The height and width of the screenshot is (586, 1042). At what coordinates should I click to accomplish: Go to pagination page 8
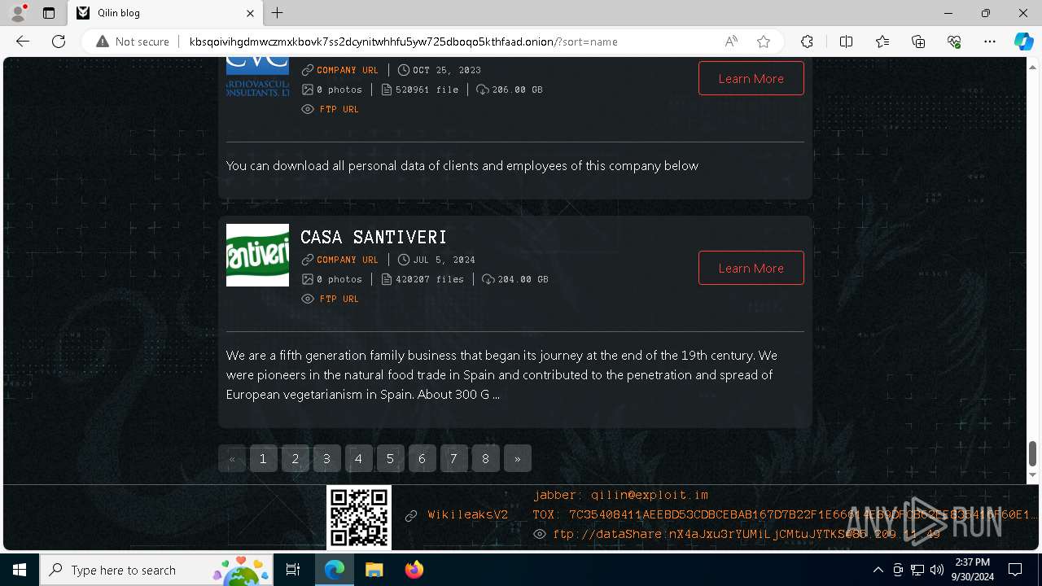pyautogui.click(x=485, y=458)
